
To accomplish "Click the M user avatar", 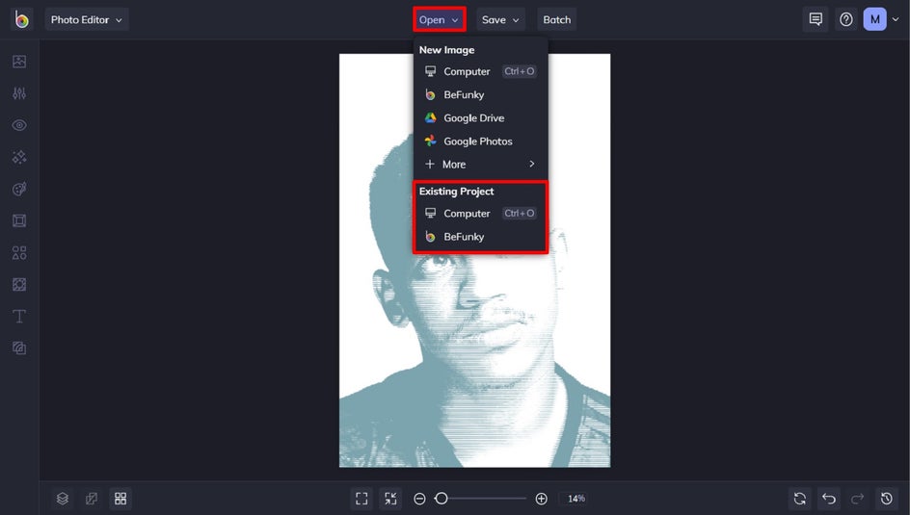I will coord(874,19).
